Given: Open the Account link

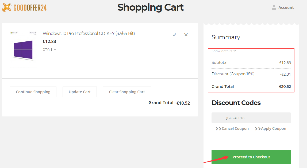Looking at the screenshot, I should (x=286, y=7).
